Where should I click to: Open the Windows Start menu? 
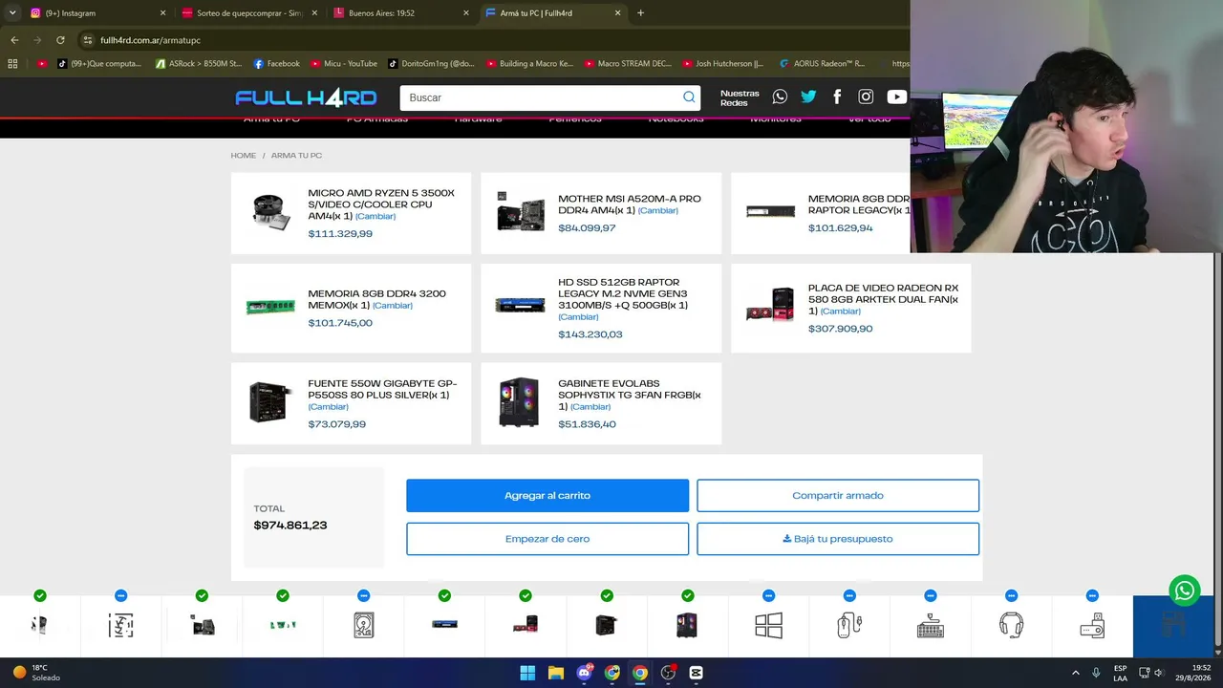tap(527, 673)
